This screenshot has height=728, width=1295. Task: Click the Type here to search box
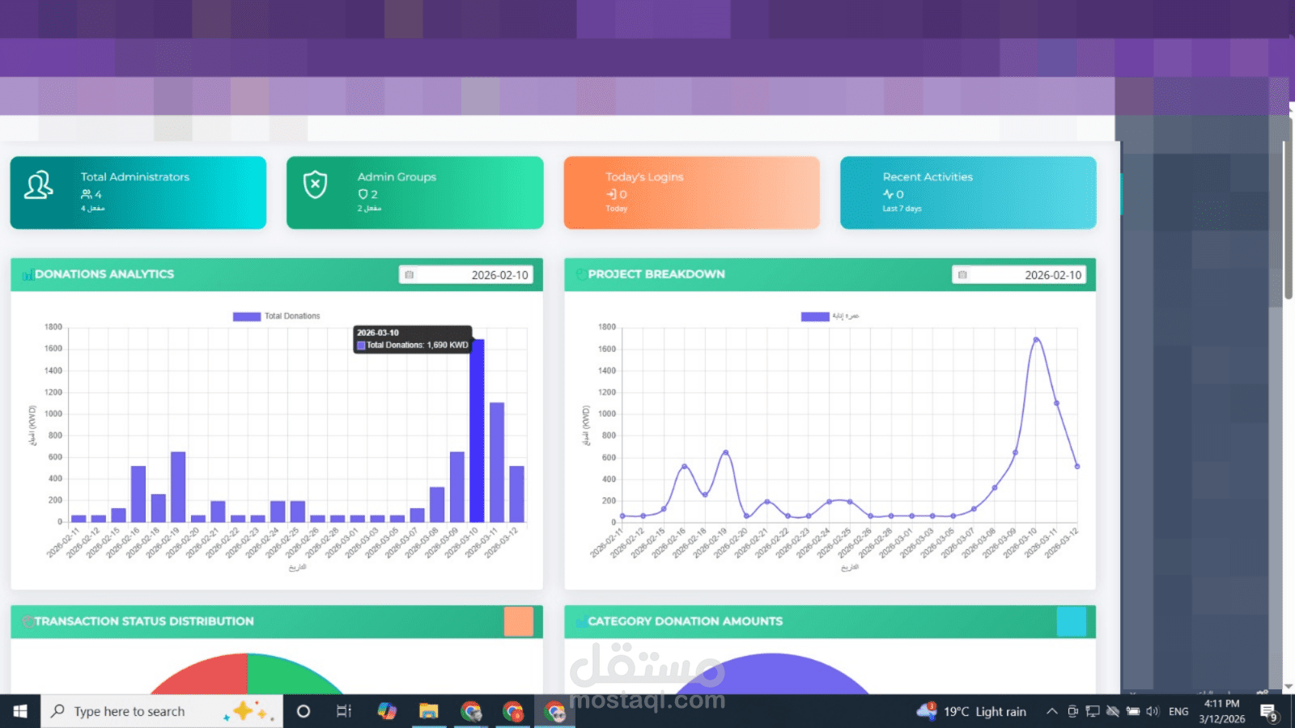(x=162, y=711)
